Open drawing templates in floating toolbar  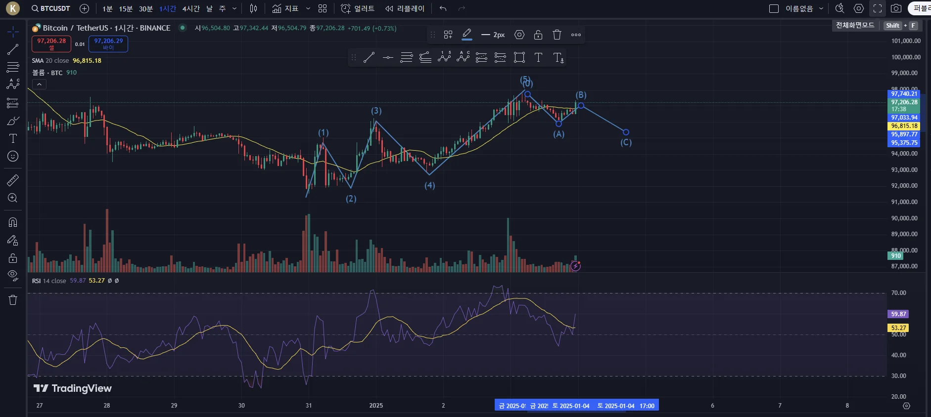448,35
